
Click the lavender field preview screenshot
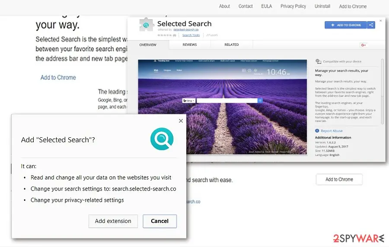point(222,107)
